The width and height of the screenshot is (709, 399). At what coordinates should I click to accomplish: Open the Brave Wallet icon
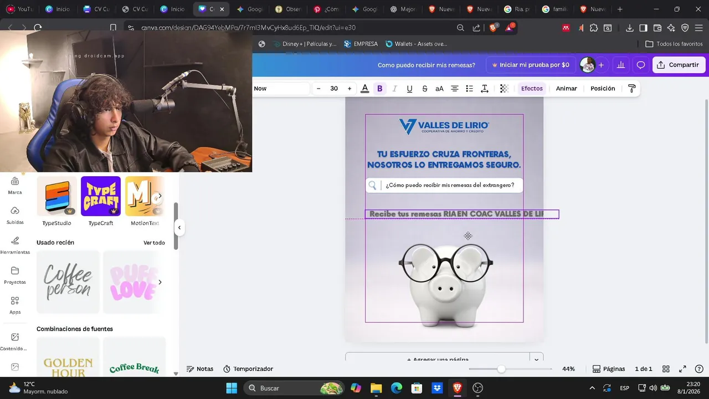pyautogui.click(x=657, y=28)
